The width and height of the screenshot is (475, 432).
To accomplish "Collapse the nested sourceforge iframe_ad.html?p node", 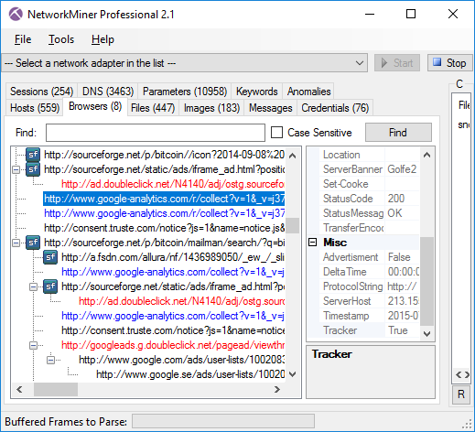I will (34, 286).
